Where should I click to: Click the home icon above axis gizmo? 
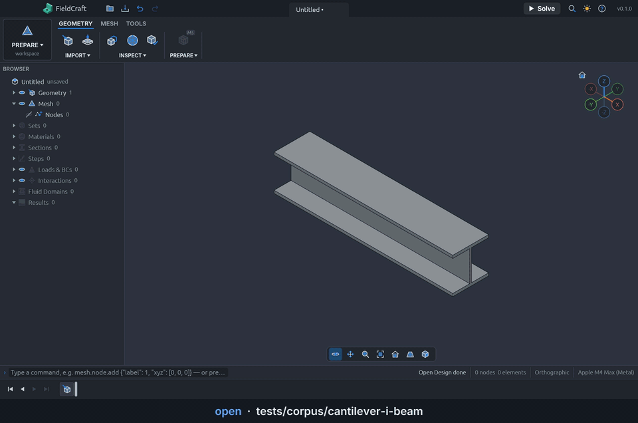click(x=582, y=75)
